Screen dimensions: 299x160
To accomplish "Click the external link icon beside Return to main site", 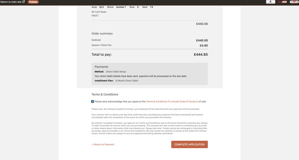I will click(x=24, y=2).
